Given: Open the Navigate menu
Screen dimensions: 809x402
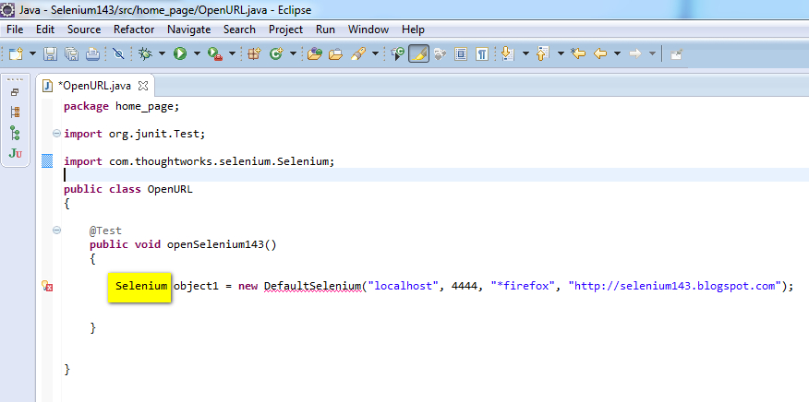Looking at the screenshot, I should tap(188, 30).
